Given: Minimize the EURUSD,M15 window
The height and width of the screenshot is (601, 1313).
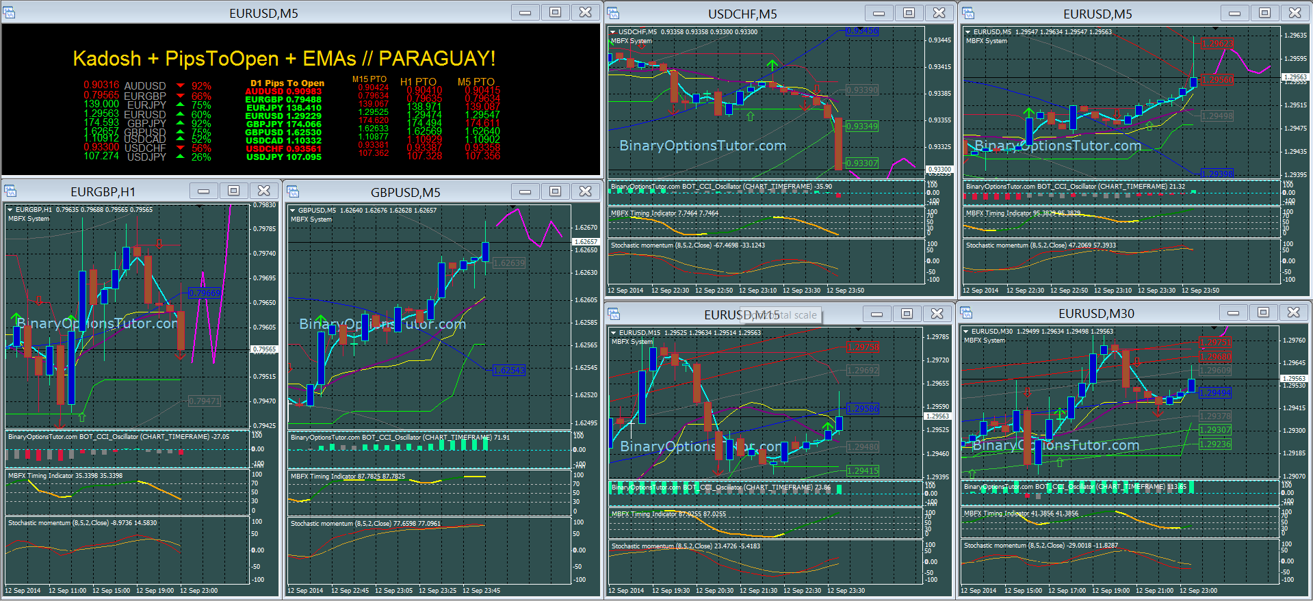Looking at the screenshot, I should pos(876,314).
